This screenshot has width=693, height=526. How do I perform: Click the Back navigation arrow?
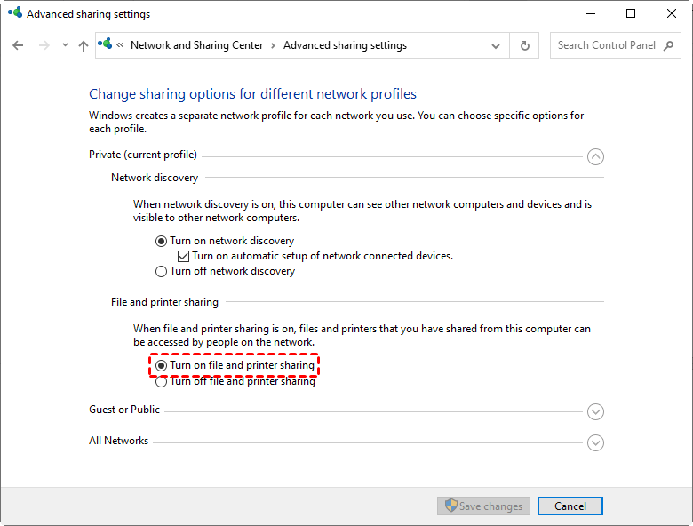[19, 45]
